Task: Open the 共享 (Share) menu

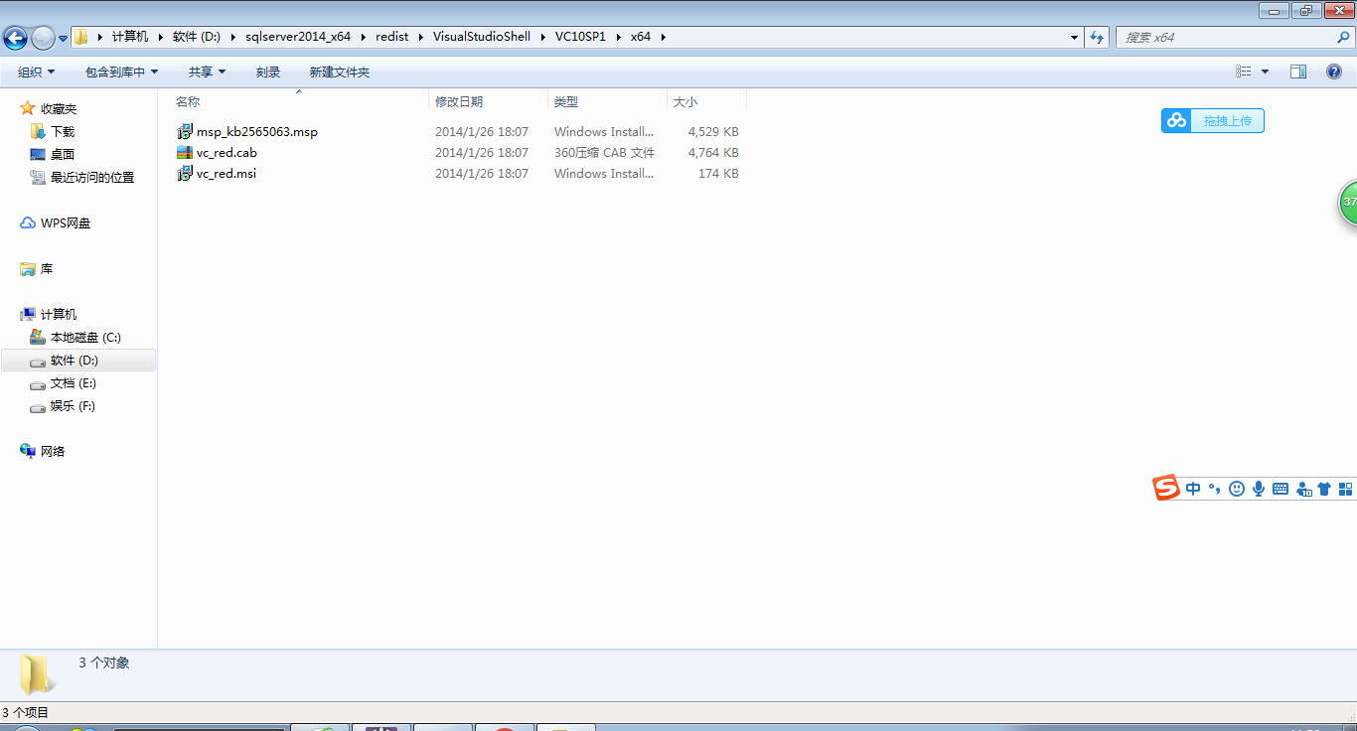Action: [x=206, y=71]
